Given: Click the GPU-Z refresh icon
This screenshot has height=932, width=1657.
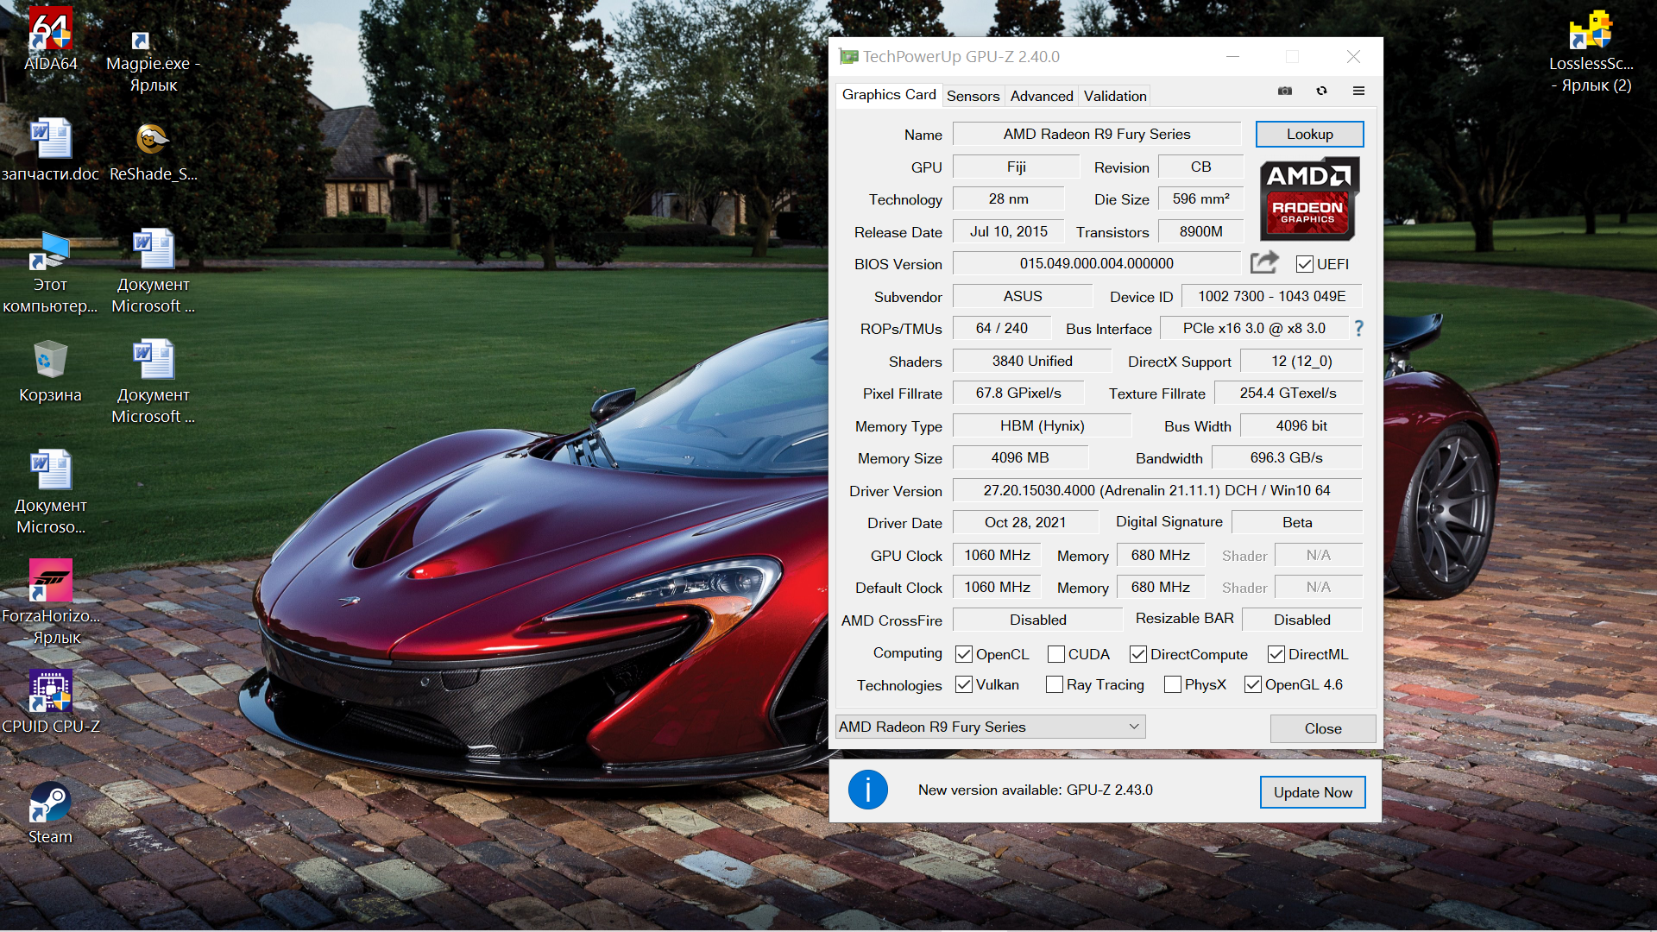Looking at the screenshot, I should point(1321,91).
